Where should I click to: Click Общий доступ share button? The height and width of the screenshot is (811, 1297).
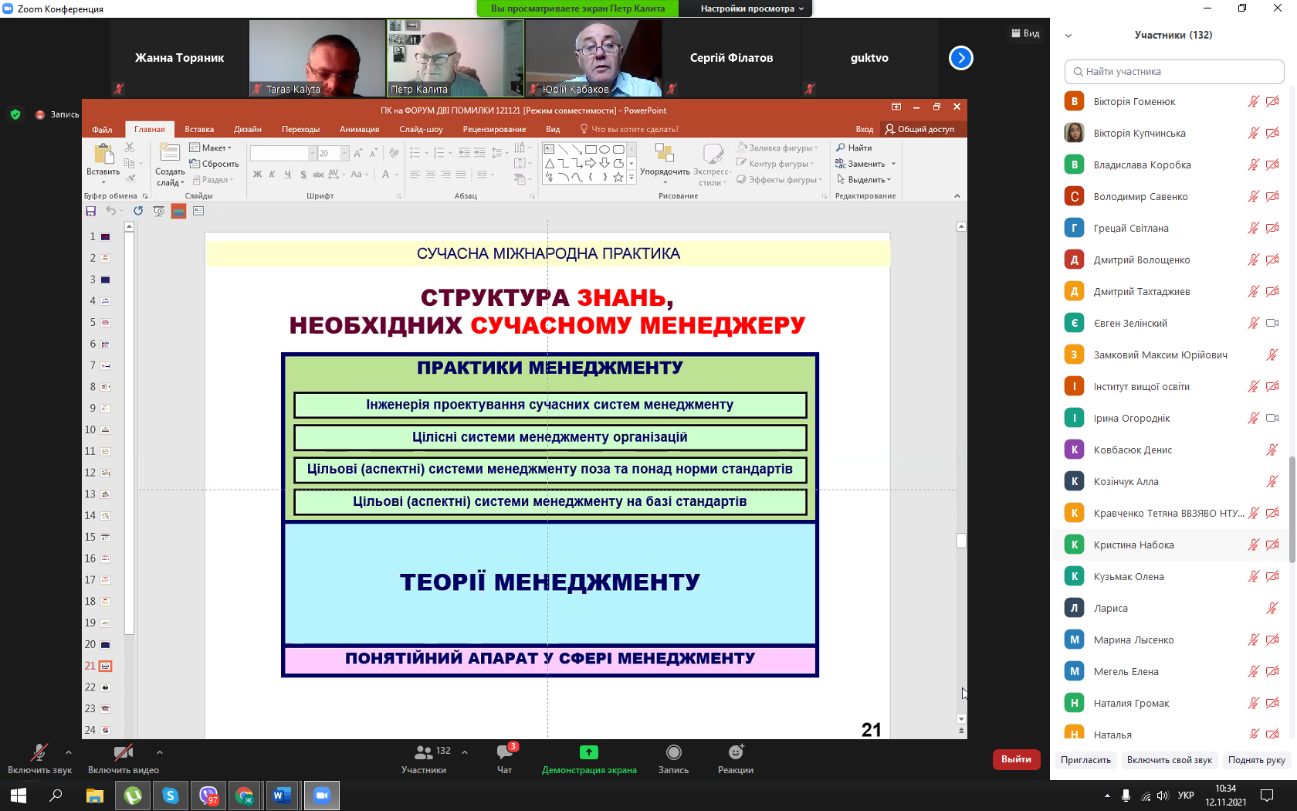pyautogui.click(x=919, y=129)
